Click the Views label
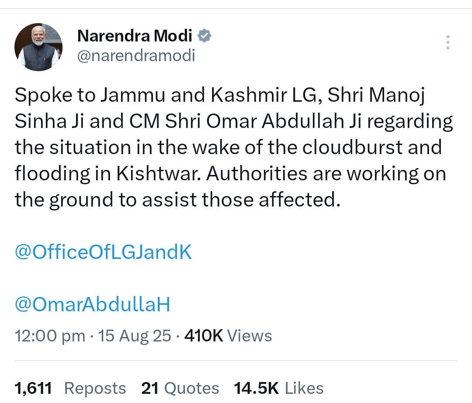Viewport: 472px width, 403px height. [250, 336]
